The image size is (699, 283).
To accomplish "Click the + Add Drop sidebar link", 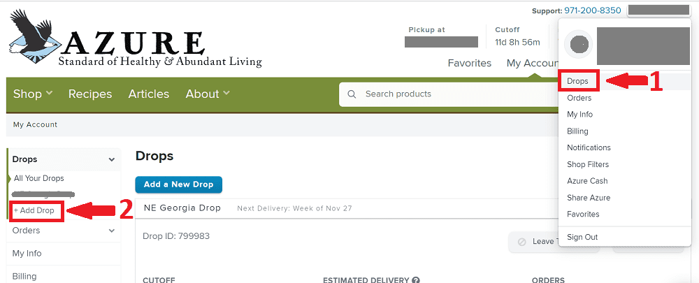I will pos(34,210).
